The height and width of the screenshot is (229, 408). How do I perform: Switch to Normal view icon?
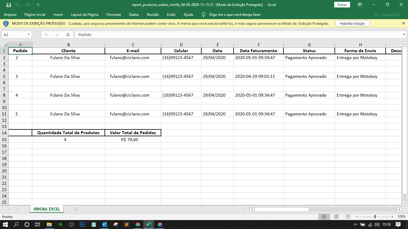pyautogui.click(x=324, y=216)
